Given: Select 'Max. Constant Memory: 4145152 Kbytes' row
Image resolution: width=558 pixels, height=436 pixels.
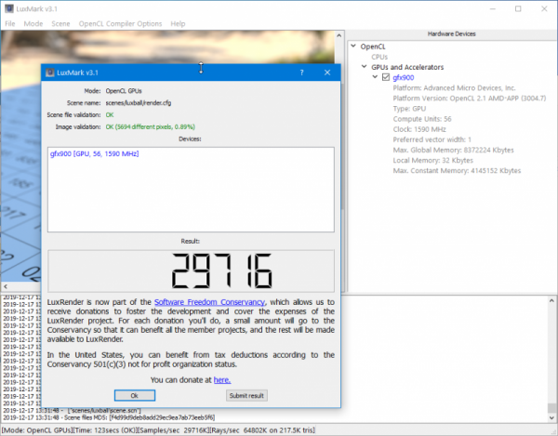Looking at the screenshot, I should tap(457, 170).
